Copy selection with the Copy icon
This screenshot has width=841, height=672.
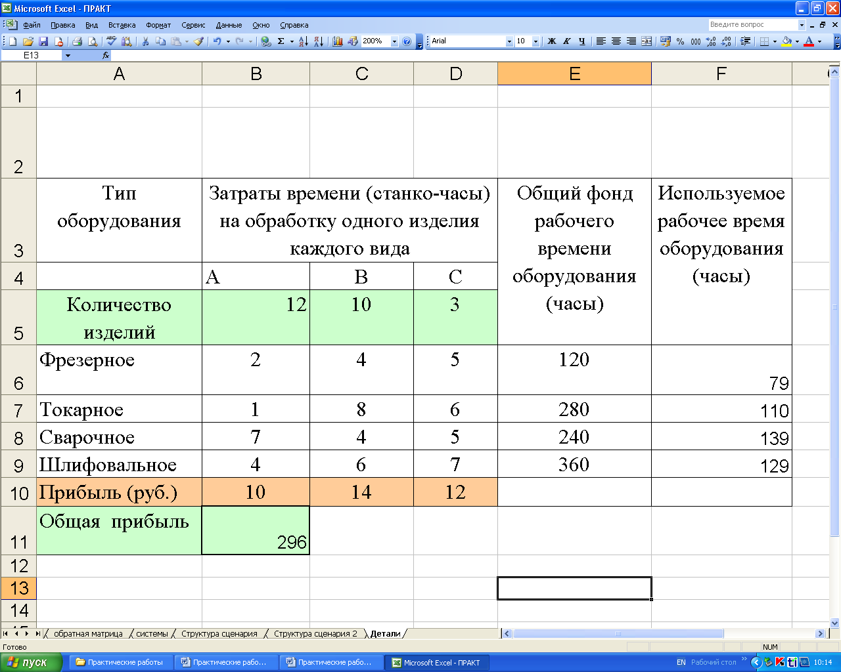pyautogui.click(x=161, y=41)
